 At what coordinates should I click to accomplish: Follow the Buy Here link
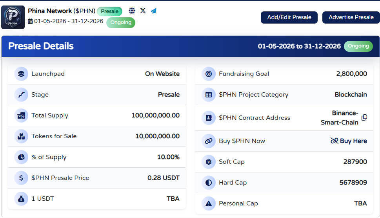[353, 141]
